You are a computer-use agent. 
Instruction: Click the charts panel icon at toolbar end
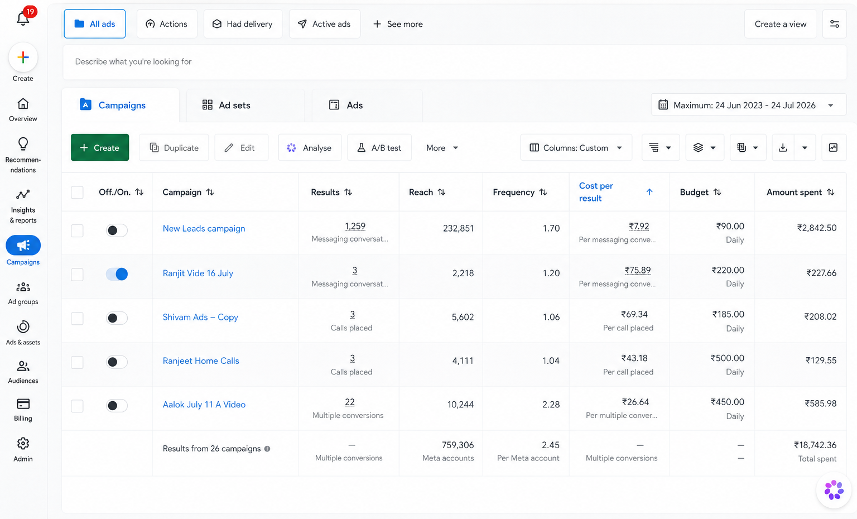(834, 148)
